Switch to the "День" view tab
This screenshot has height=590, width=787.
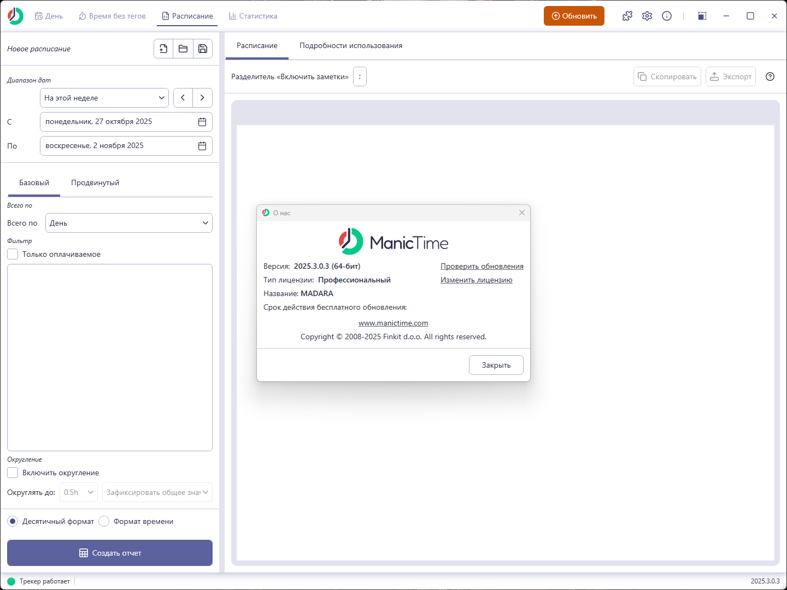click(49, 16)
